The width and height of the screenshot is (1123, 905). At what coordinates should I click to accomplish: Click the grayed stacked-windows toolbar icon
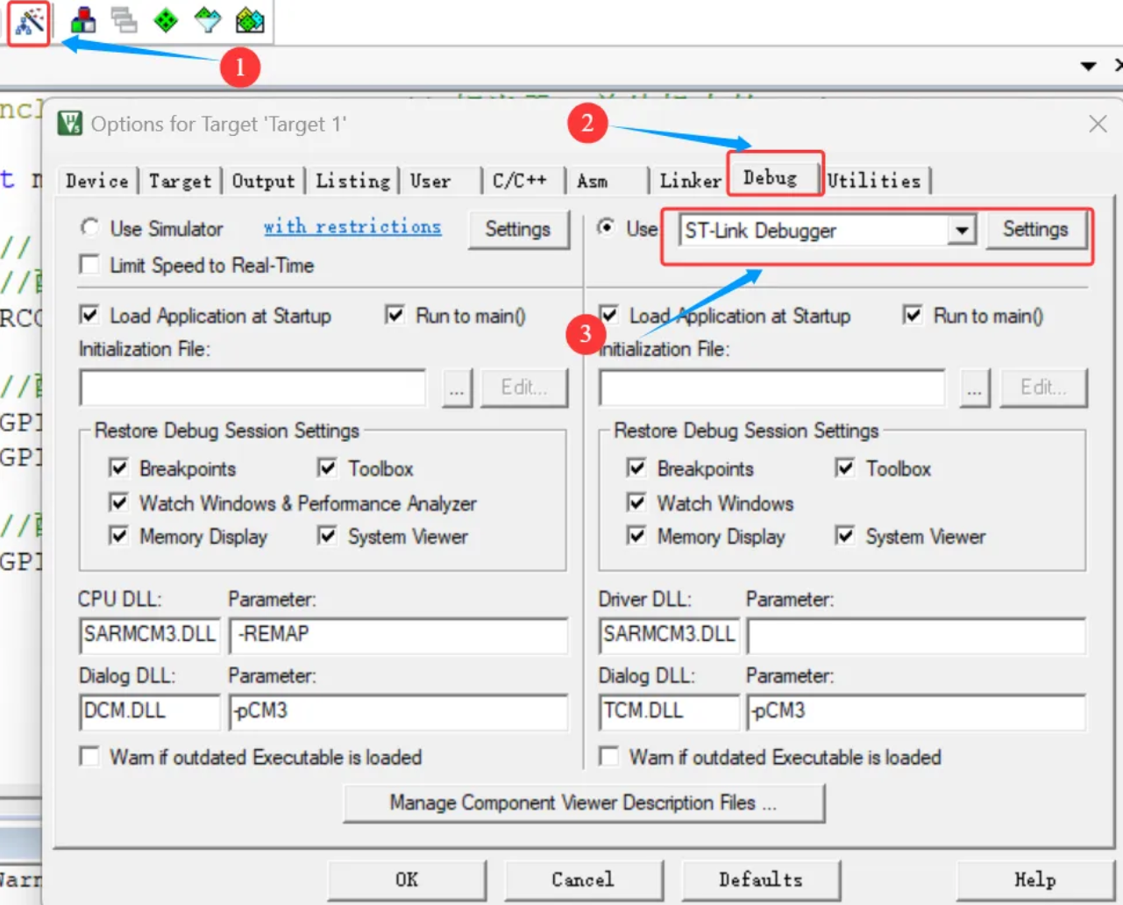pyautogui.click(x=124, y=19)
